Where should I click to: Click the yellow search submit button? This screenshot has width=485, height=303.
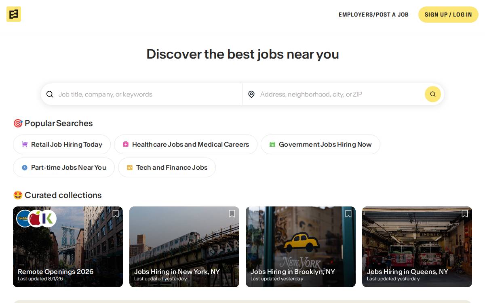click(432, 94)
